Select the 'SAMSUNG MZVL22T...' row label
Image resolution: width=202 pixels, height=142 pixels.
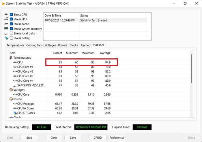[x=31, y=85]
